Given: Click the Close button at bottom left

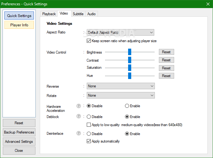Looking at the screenshot, I should point(19,151).
